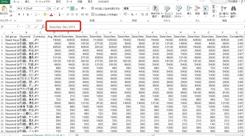Open the font name dropdown MS P Gothic
Viewport: 245px width, 136px height.
pos(46,8)
